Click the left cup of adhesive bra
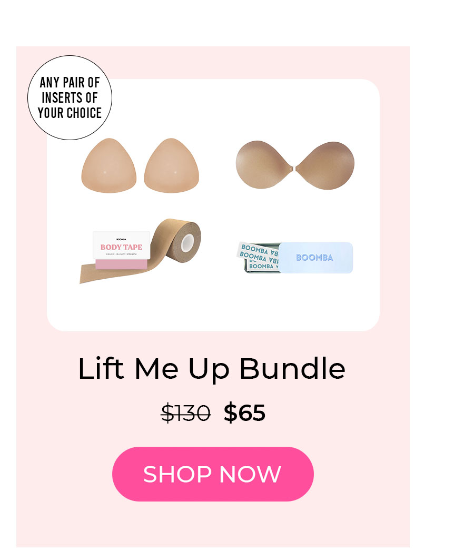 (x=263, y=165)
